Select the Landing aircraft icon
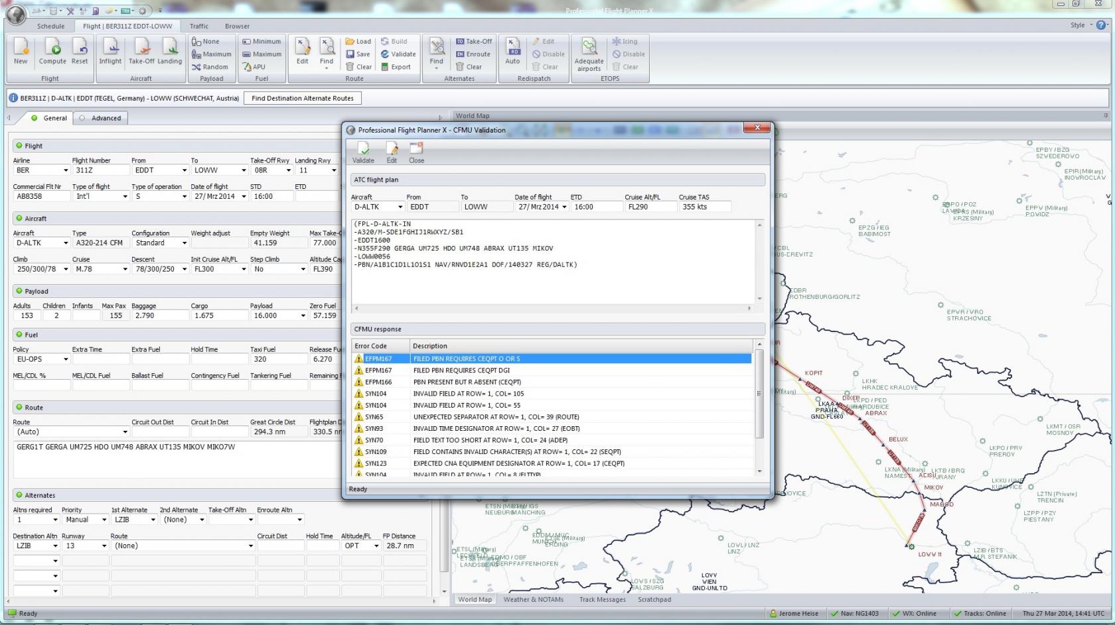The image size is (1115, 625). pos(169,51)
